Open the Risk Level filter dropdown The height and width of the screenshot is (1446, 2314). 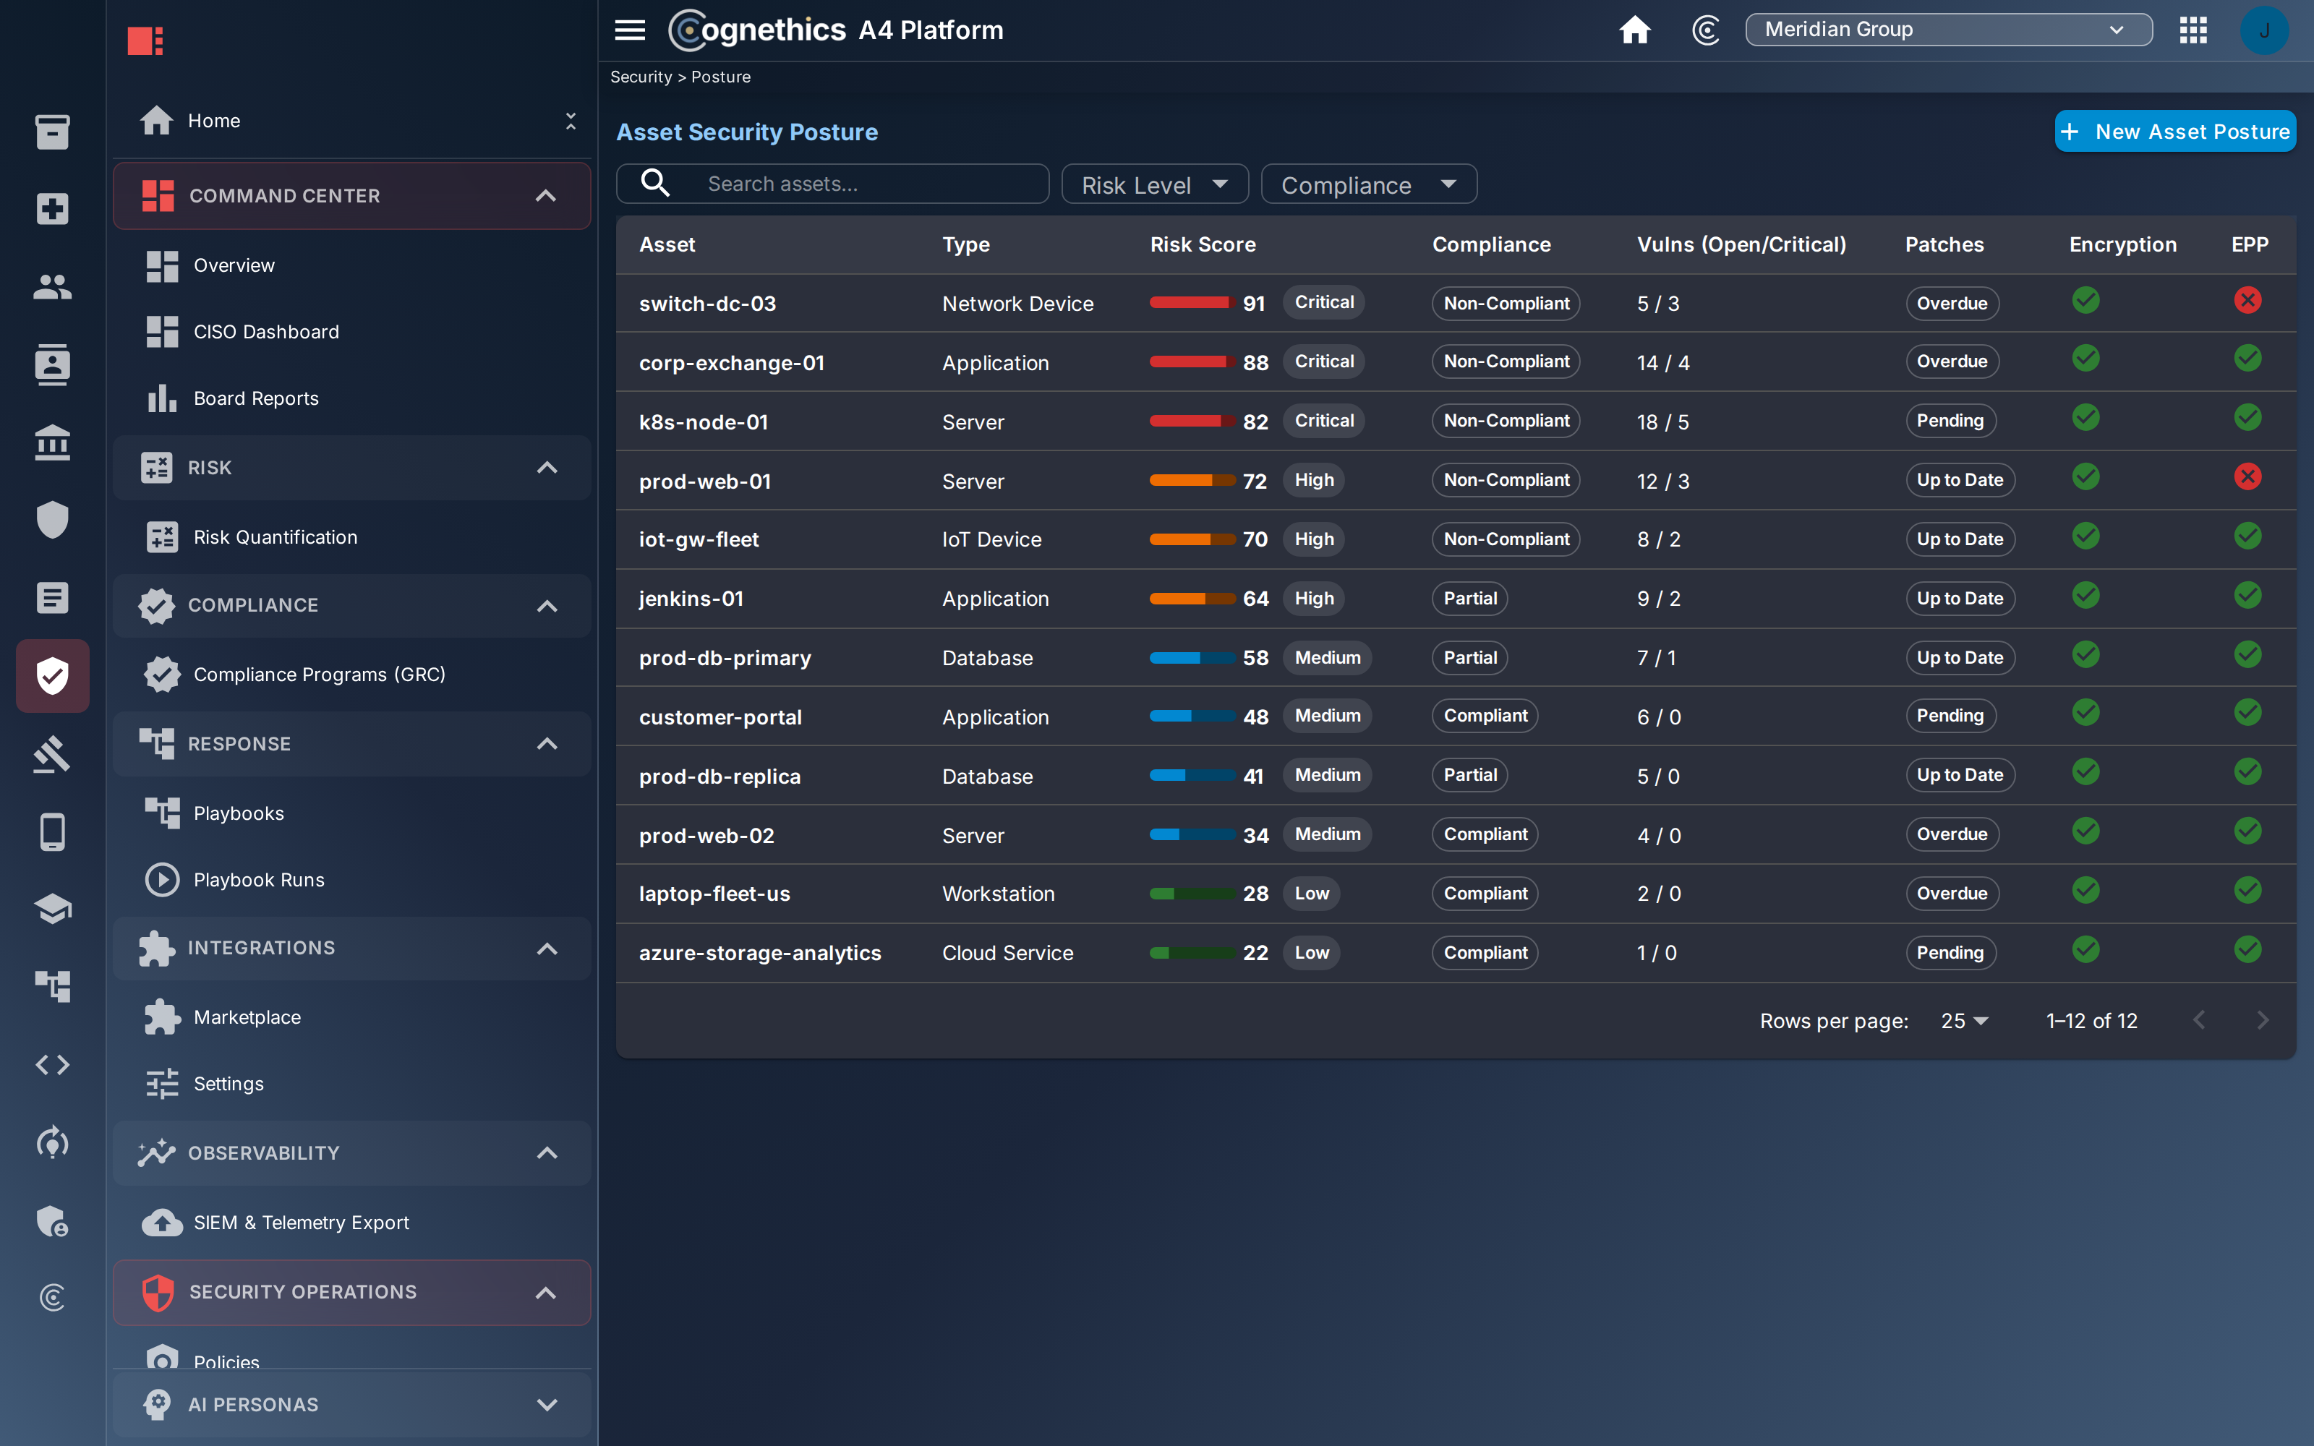coord(1154,184)
